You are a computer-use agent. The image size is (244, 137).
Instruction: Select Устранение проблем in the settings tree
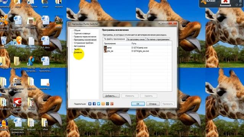(x=83, y=43)
